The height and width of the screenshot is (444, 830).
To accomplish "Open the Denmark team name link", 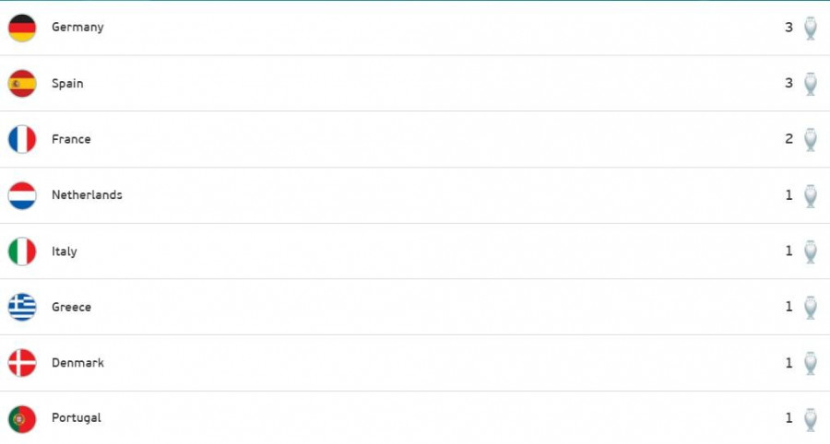I will (x=77, y=363).
